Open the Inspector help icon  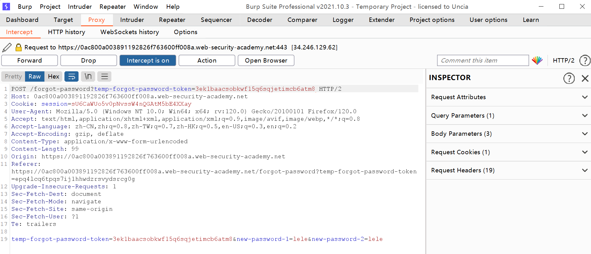point(569,78)
